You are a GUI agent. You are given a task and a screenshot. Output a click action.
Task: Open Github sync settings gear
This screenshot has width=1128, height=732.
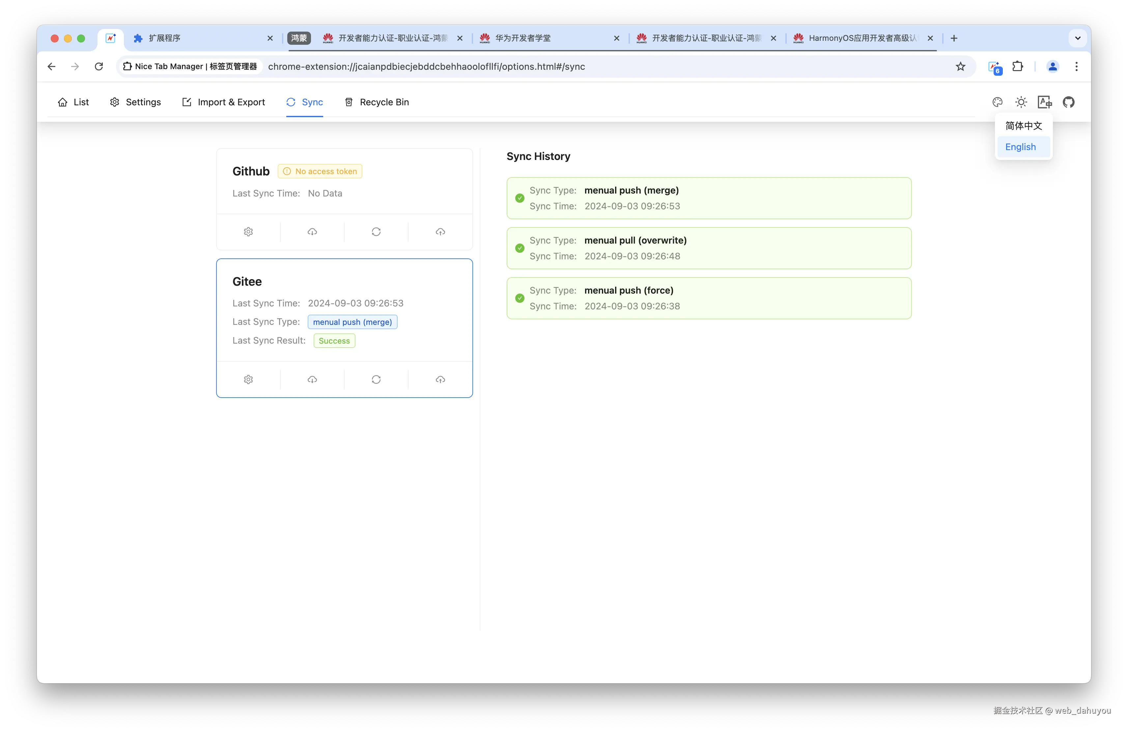248,231
